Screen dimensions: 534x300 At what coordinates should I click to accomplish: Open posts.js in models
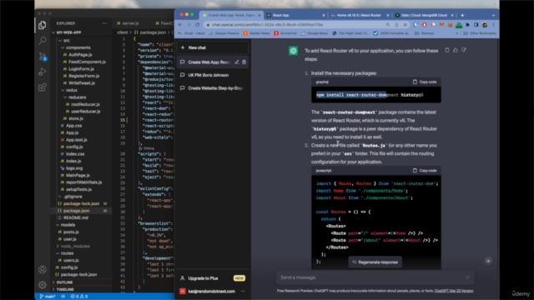[x=71, y=232]
